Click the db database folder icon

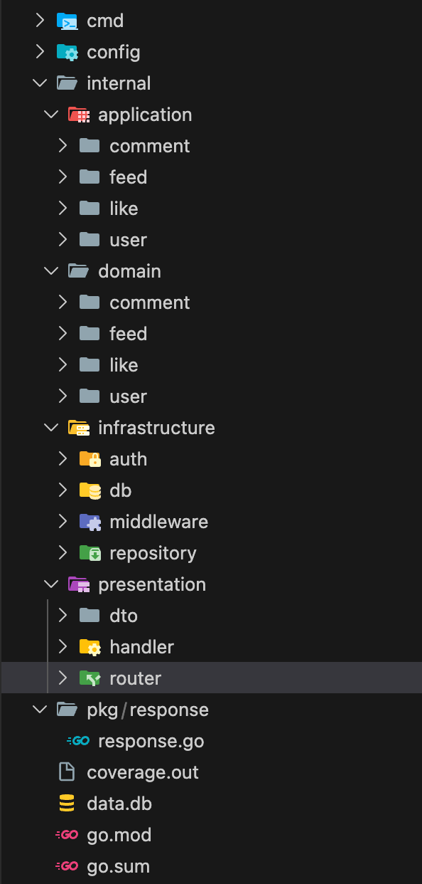91,490
